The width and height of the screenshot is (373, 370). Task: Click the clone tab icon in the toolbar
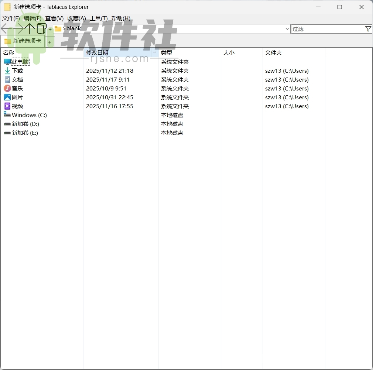[x=41, y=28]
